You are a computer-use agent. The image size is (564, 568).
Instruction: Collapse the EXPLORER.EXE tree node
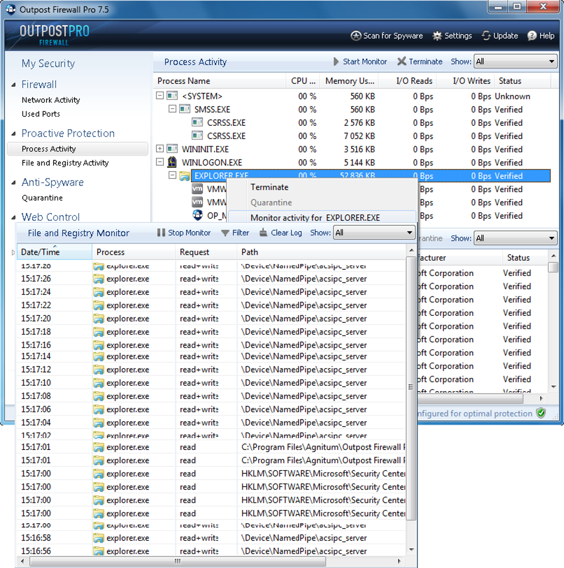click(x=173, y=176)
